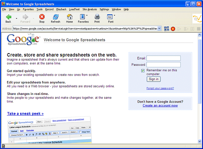203x149 pixels.
Task: Click the Back arrow toolbar icon
Action: click(x=9, y=17)
